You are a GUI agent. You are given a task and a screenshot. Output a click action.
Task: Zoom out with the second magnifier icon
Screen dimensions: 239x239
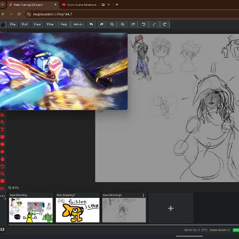pyautogui.click(x=122, y=24)
